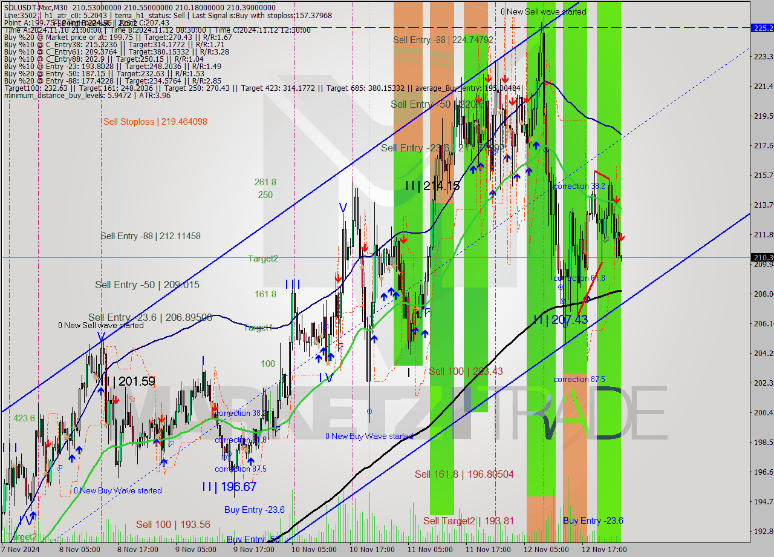Viewport: 774px width, 557px height.
Task: Click the 215.7 price axis label
Action: pyautogui.click(x=764, y=175)
